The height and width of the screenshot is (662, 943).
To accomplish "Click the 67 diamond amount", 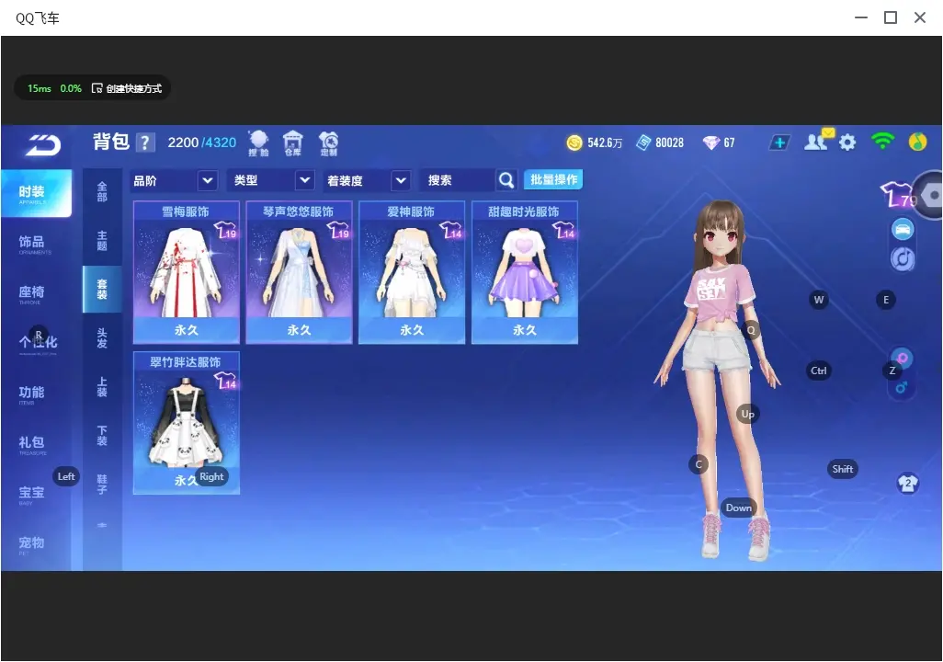I will tap(729, 143).
